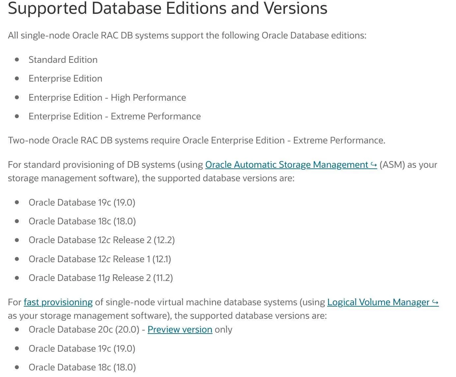456x377 pixels.
Task: Open the Logical Volume Manager link
Action: 383,302
